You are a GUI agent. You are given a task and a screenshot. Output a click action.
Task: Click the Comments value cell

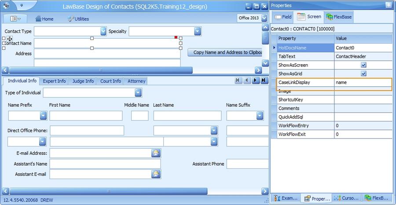[x=363, y=108]
